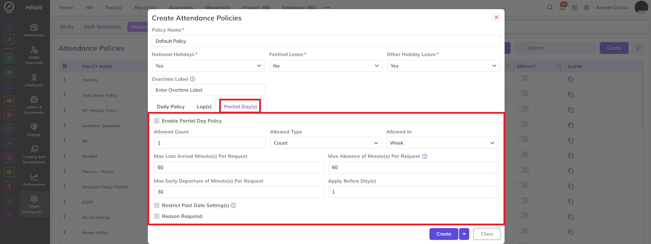The image size is (651, 244).
Task: Toggle default switch for KK row
Action: click(x=523, y=139)
